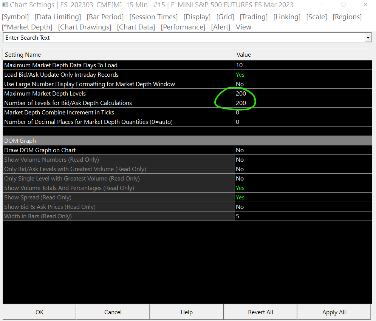This screenshot has width=376, height=321.
Task: Select 'Market Depth Combine Increment in Ticks' label
Action: point(59,113)
